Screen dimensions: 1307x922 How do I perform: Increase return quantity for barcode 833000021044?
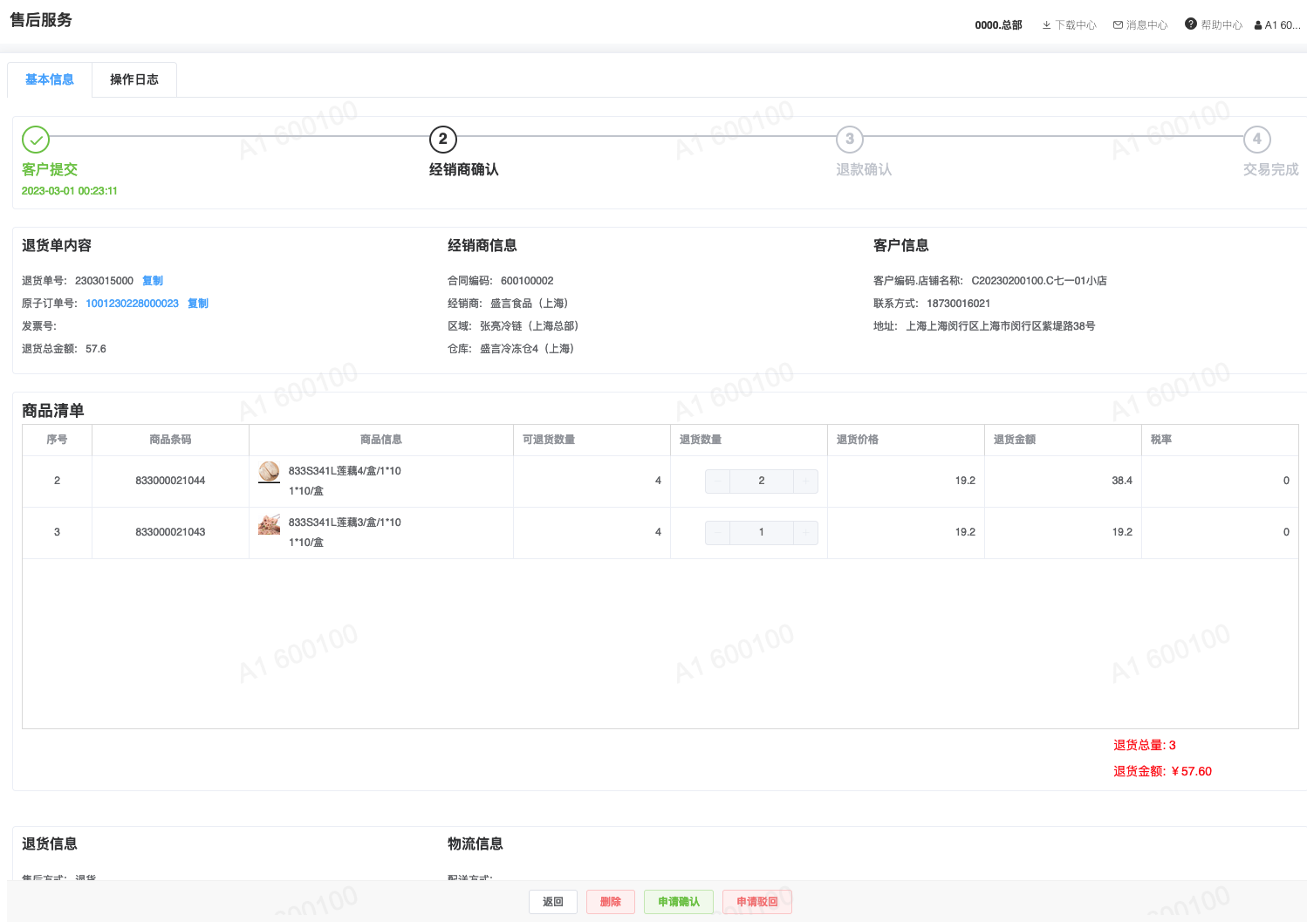point(805,481)
